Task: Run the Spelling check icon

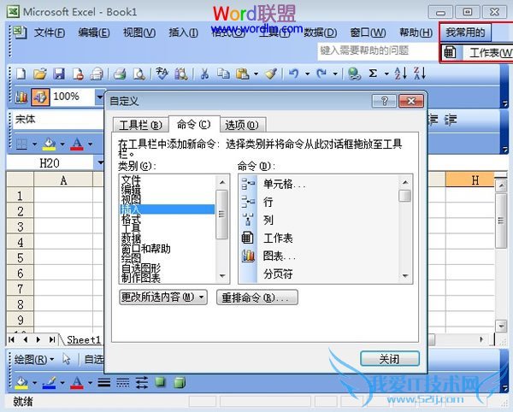Action: 162,74
